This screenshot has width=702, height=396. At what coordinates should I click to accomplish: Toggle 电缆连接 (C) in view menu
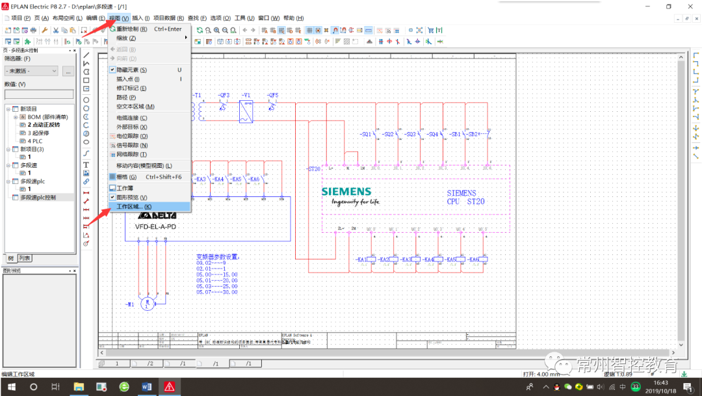[x=149, y=118]
